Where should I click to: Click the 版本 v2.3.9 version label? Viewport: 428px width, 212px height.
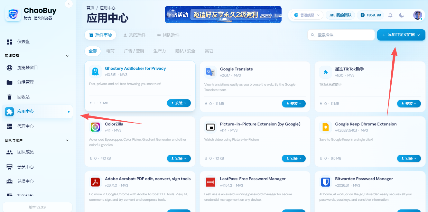pyautogui.click(x=37, y=207)
